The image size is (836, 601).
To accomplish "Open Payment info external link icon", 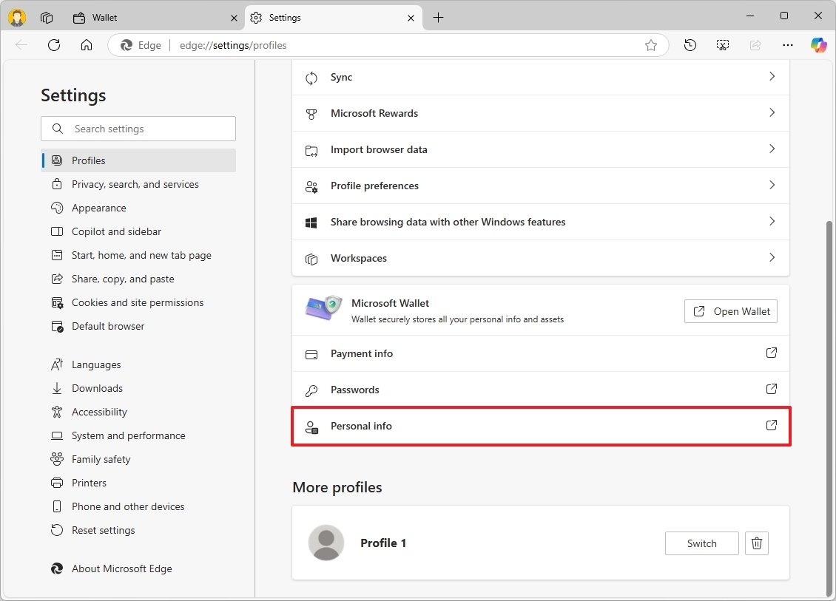I will click(772, 353).
